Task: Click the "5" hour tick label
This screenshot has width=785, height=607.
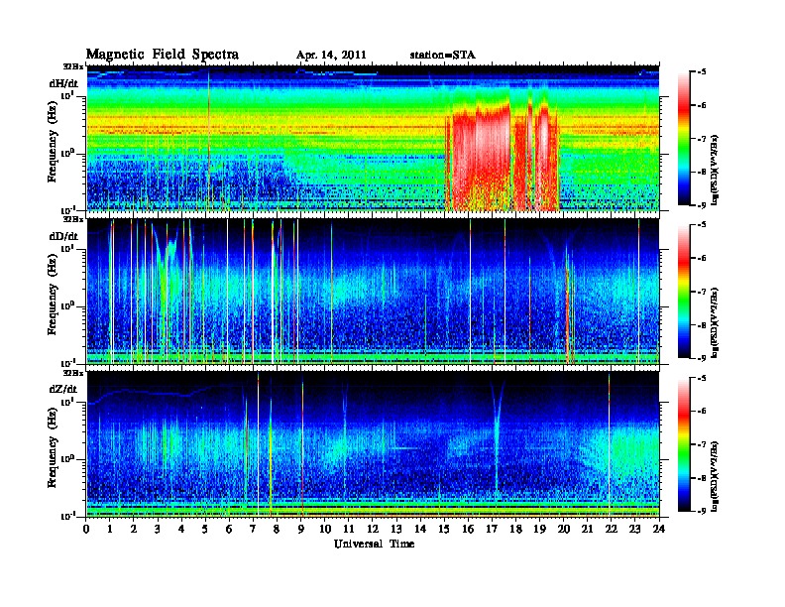Action: click(205, 530)
